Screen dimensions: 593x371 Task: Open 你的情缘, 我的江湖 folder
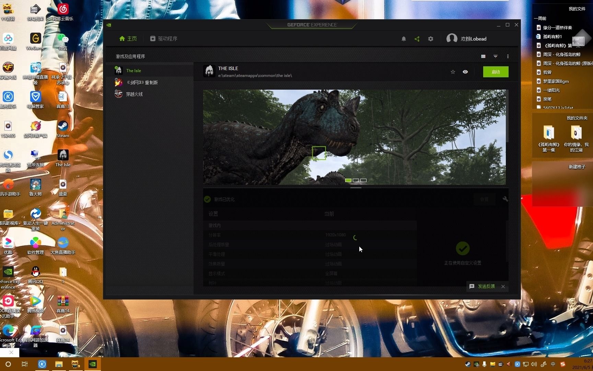(577, 139)
